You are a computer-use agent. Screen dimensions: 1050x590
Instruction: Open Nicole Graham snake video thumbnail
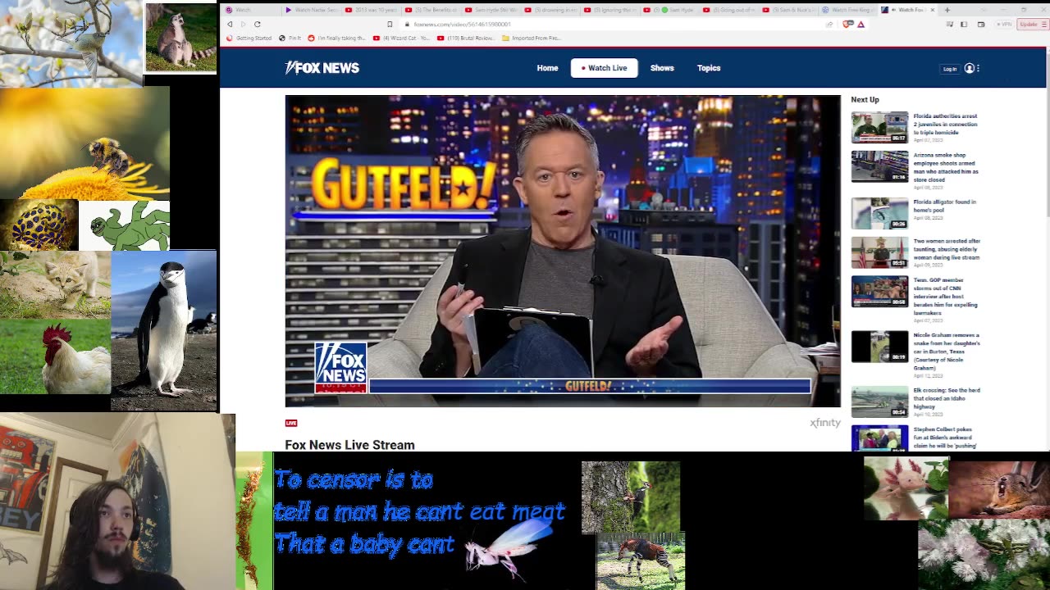pyautogui.click(x=879, y=347)
